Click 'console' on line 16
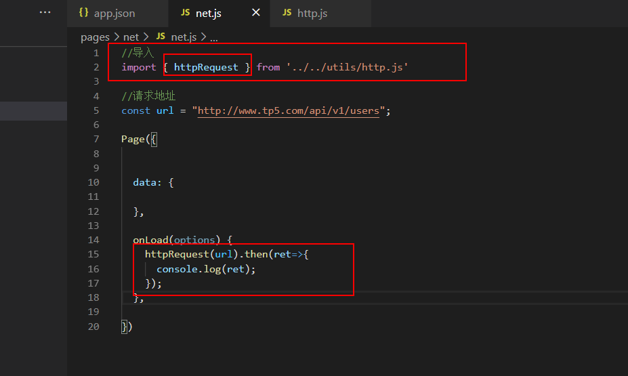The width and height of the screenshot is (628, 376). pyautogui.click(x=177, y=269)
